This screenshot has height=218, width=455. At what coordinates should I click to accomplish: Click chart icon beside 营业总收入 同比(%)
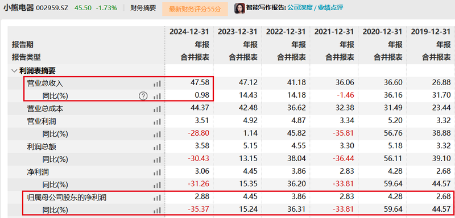[157, 96]
